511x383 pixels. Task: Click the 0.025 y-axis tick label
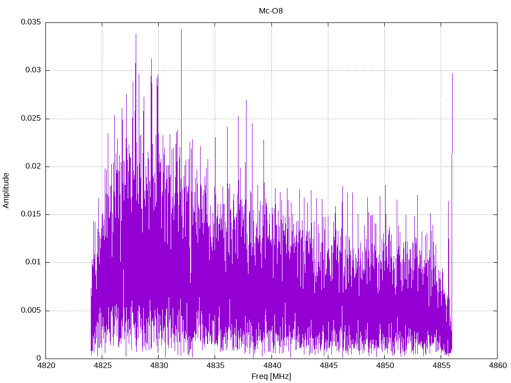point(31,118)
